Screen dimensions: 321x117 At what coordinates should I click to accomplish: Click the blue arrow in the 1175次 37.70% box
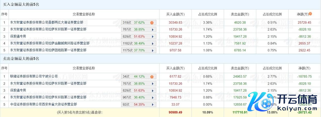153,50
